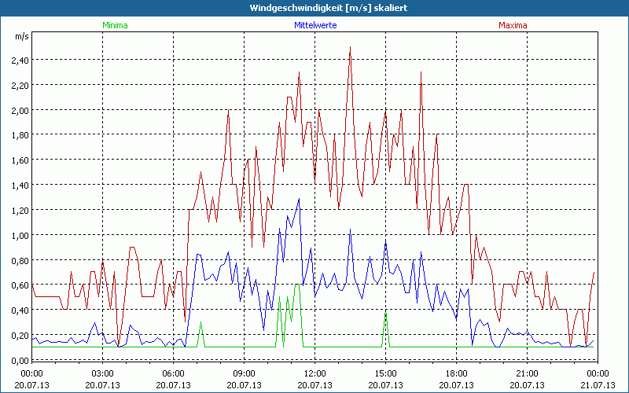Click the 21.07.13 date label
This screenshot has width=629, height=393.
pos(597,384)
